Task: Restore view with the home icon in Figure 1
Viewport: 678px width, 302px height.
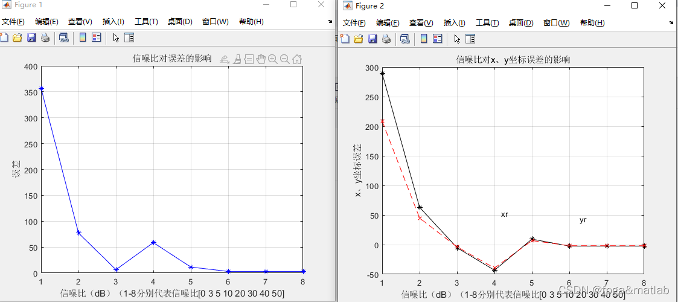Action: point(297,59)
